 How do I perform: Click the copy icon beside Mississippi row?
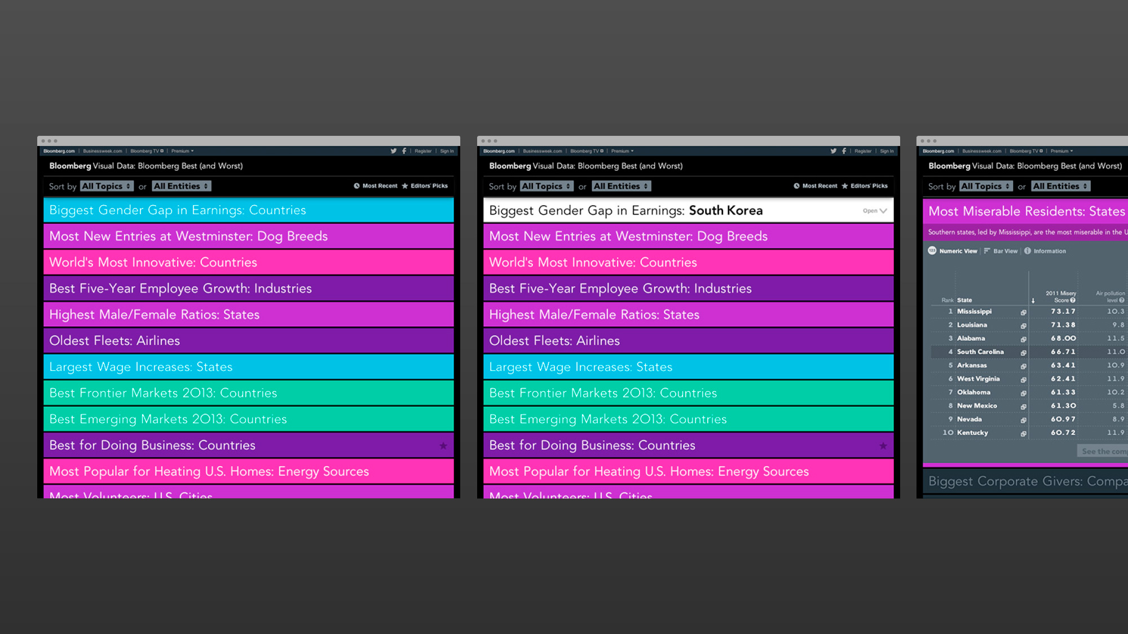pos(1023,312)
